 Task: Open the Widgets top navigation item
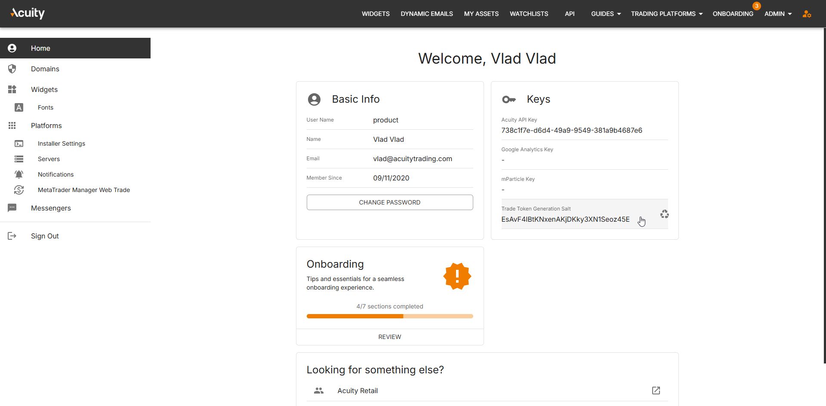376,14
